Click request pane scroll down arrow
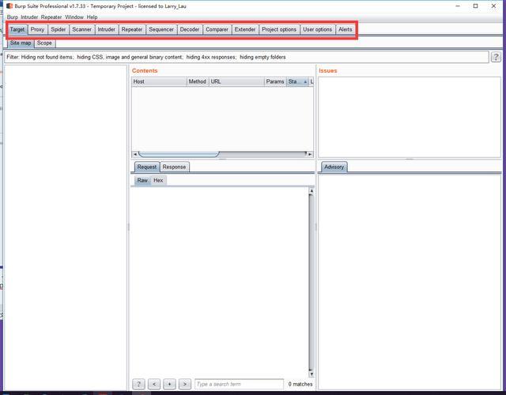 (312, 374)
